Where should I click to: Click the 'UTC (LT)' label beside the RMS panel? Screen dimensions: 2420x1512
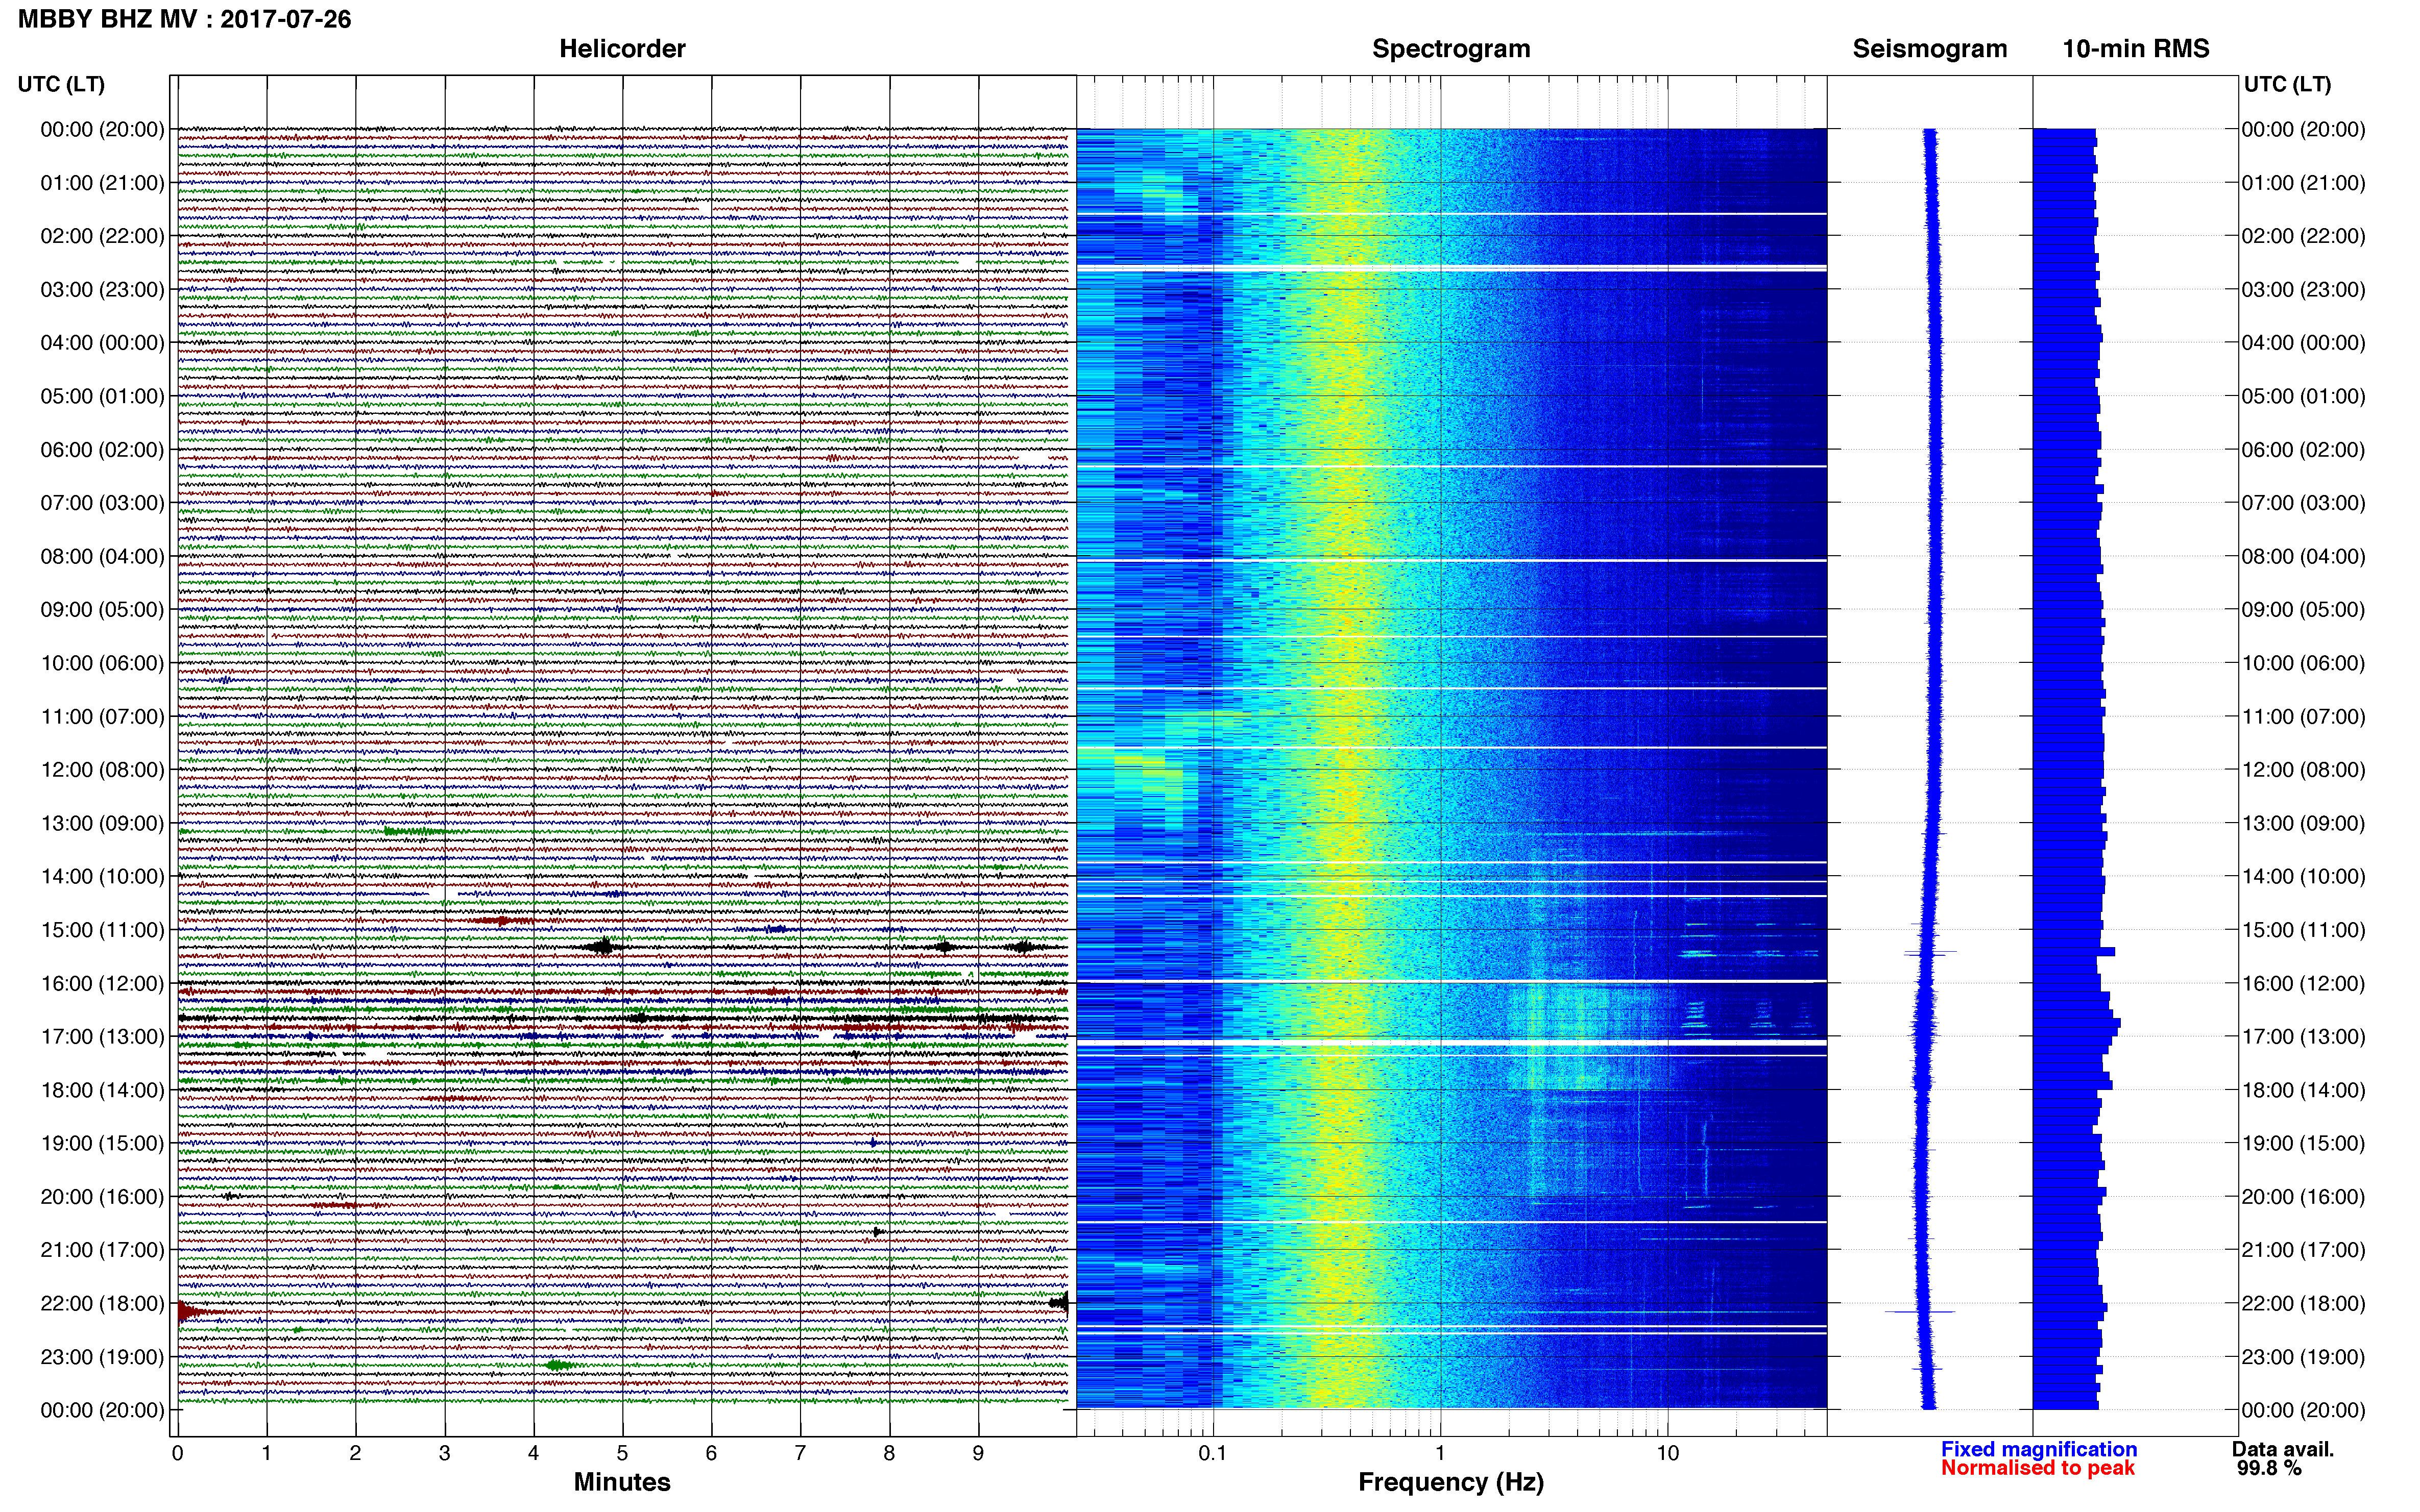tap(2287, 84)
